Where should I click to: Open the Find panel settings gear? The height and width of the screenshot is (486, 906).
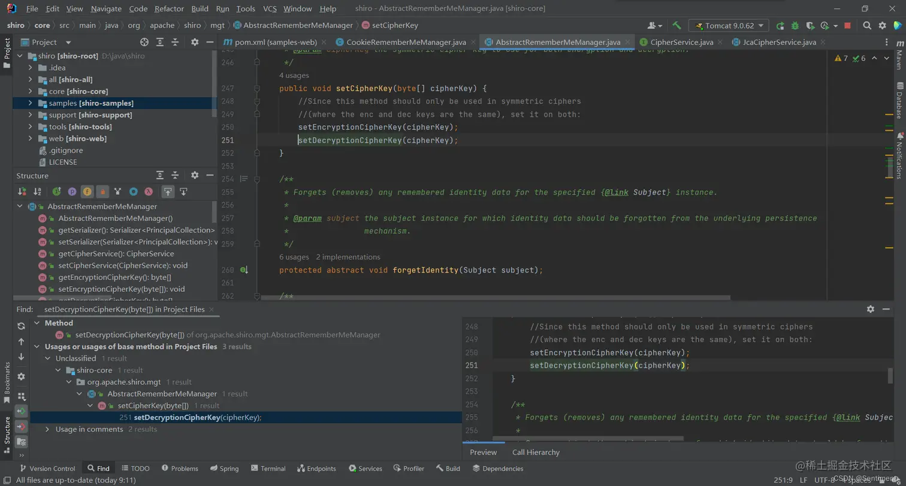871,309
